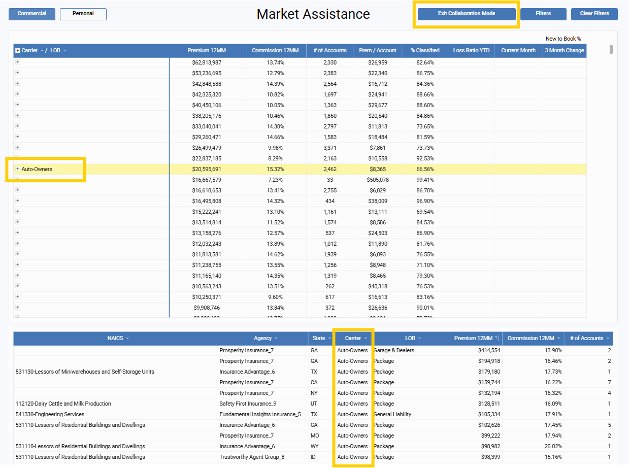Expand the row with premium $16,667,579
Image resolution: width=629 pixels, height=468 pixels.
18,180
